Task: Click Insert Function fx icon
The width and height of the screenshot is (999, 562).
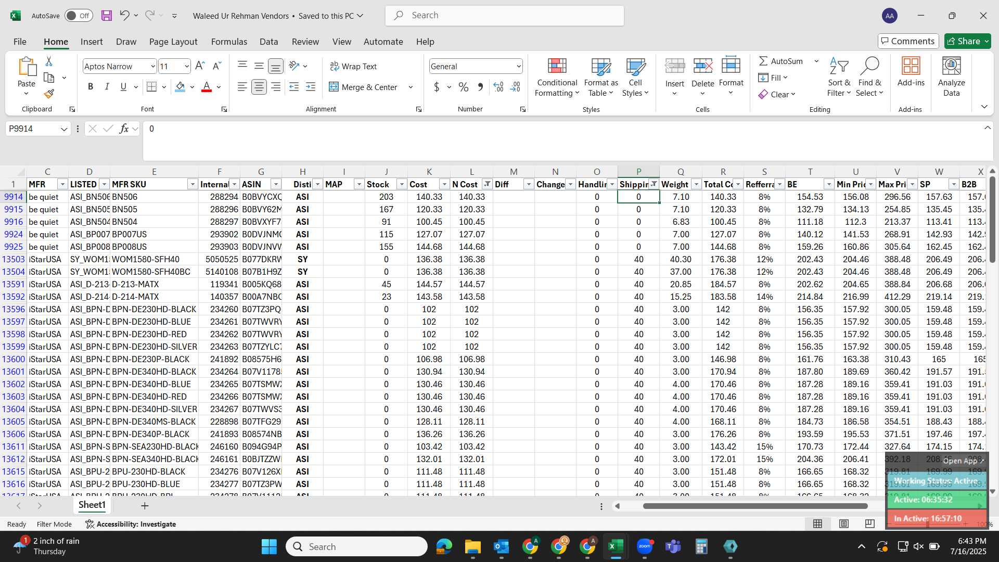Action: click(x=124, y=129)
